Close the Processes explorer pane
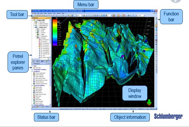 coord(50,64)
